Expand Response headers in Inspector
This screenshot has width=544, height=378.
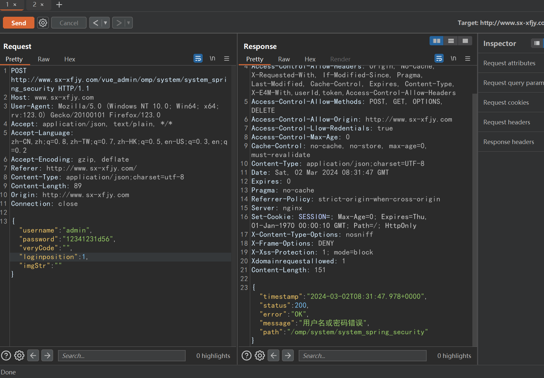coord(511,142)
